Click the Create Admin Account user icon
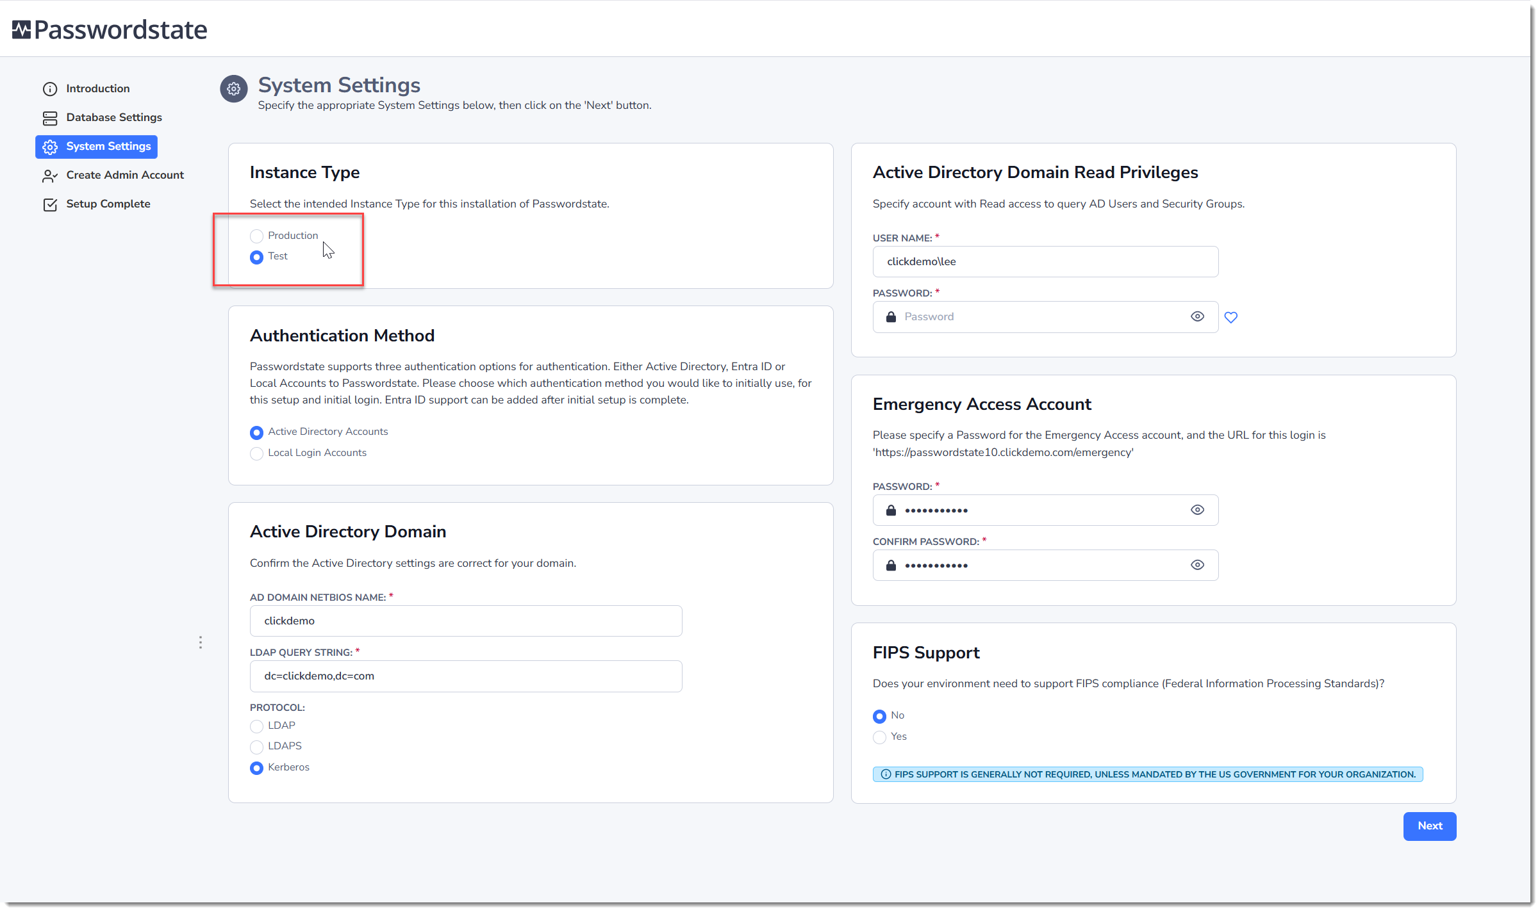 pos(50,175)
